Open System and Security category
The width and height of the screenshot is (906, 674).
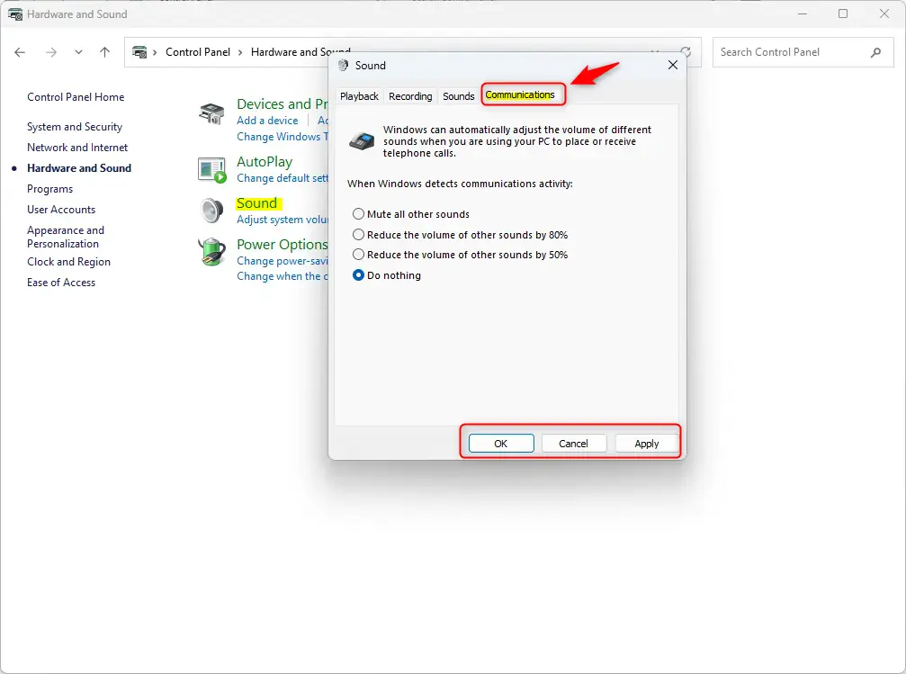(75, 127)
